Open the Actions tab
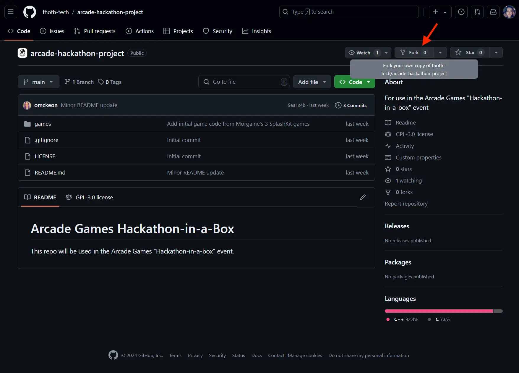The image size is (519, 373). [x=140, y=31]
